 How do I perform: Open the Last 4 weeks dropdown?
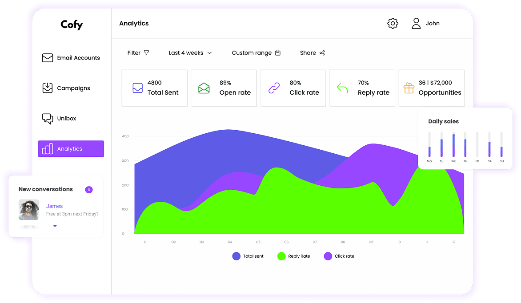190,52
